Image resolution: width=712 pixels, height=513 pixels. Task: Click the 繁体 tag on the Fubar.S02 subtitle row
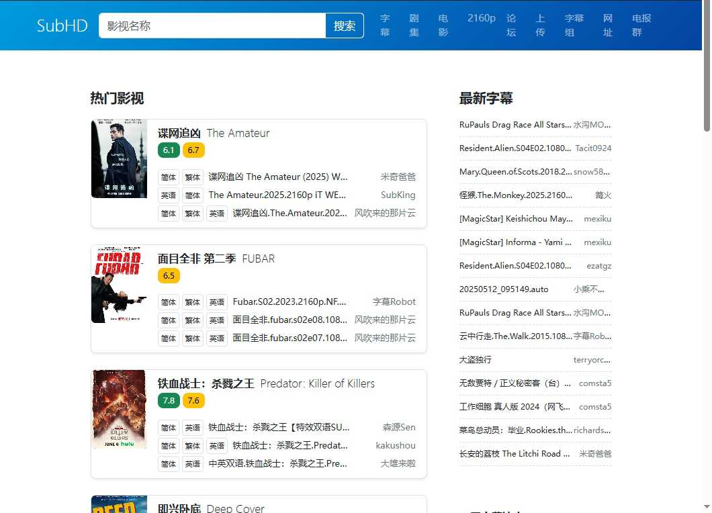(x=193, y=301)
